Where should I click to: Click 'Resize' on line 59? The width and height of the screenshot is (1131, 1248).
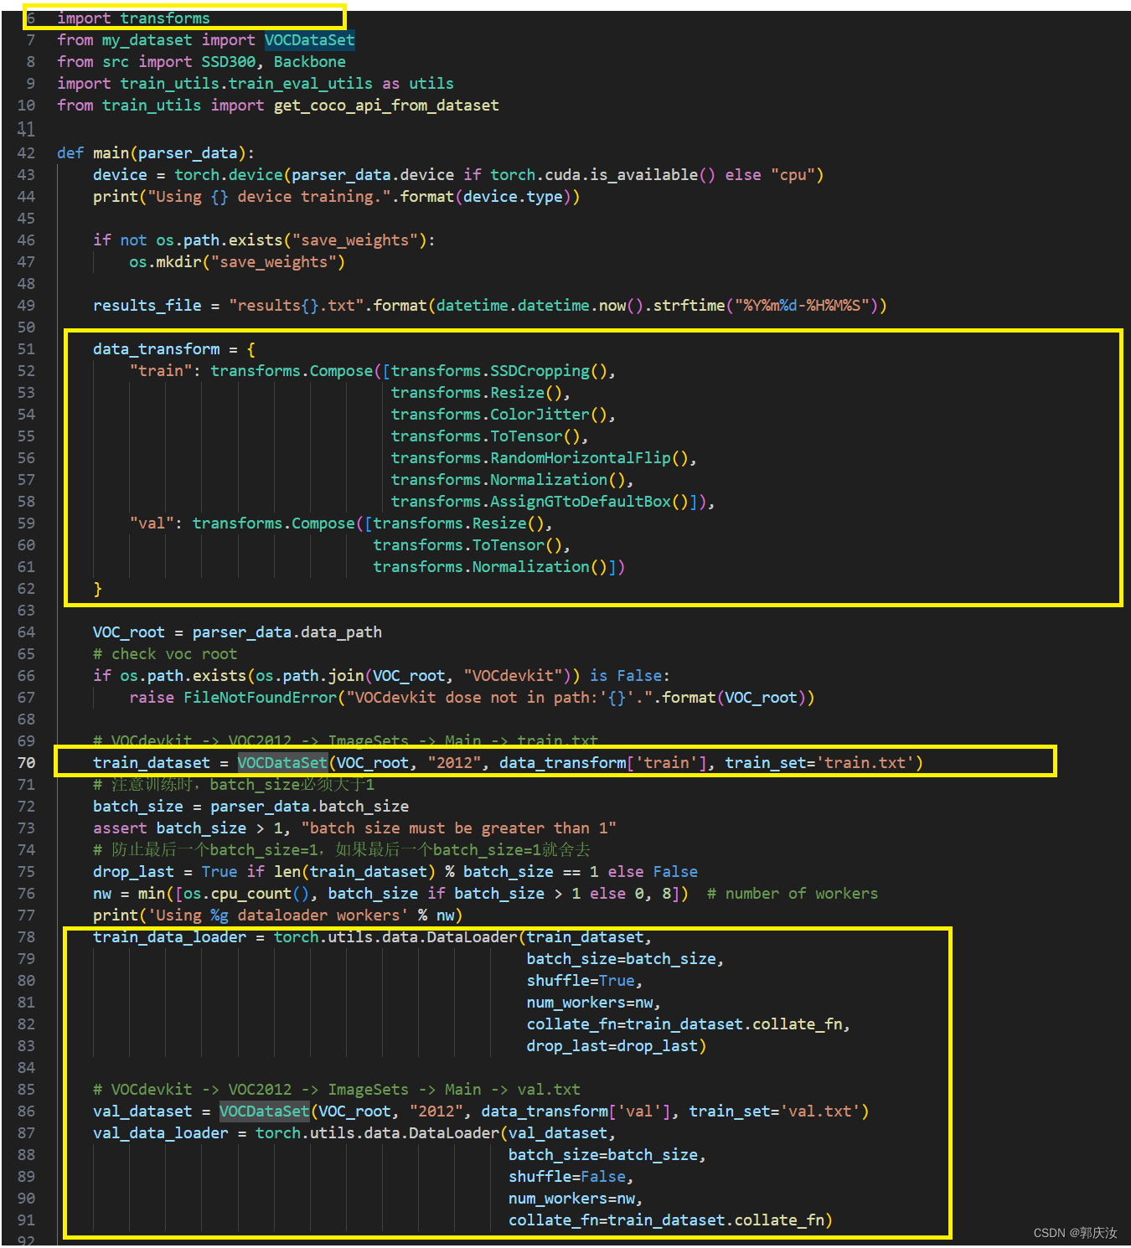(499, 523)
